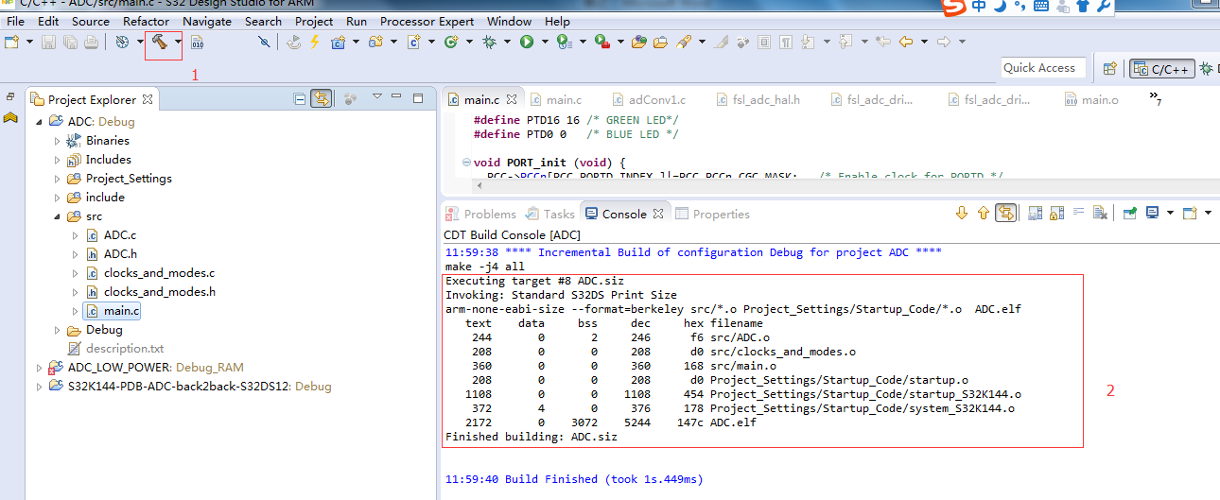Open dropdown arrow next to hammer Build icon
This screenshot has height=500, width=1220.
177,43
